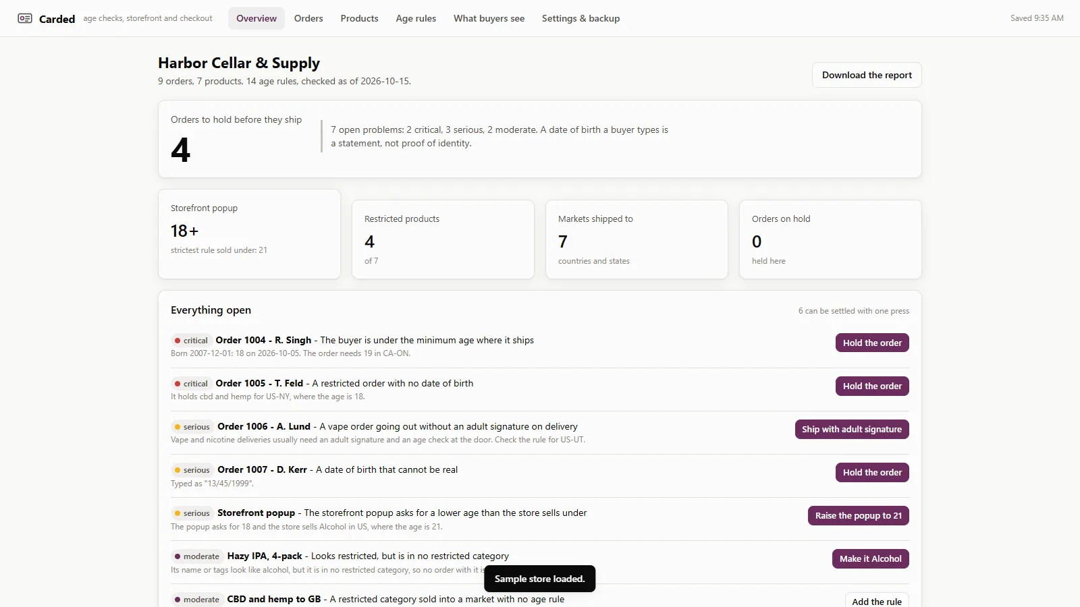Raise the popup to 21
Image resolution: width=1080 pixels, height=607 pixels.
tap(859, 515)
